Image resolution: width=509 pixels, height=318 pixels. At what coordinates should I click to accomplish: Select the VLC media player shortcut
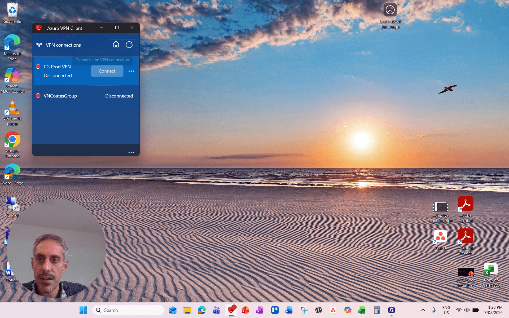(12, 113)
